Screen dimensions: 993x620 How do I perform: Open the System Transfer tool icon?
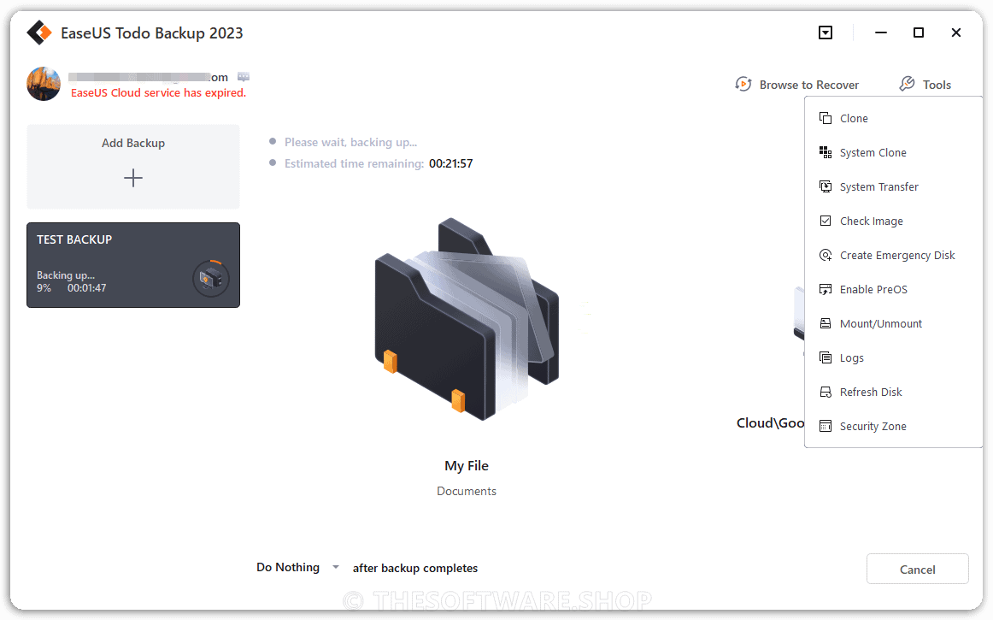(x=826, y=187)
